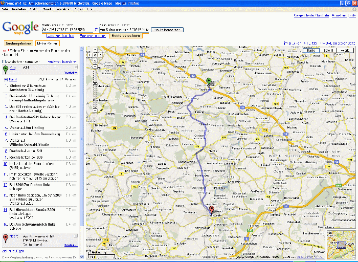Click the Rückweg berechnen link

[62, 62]
